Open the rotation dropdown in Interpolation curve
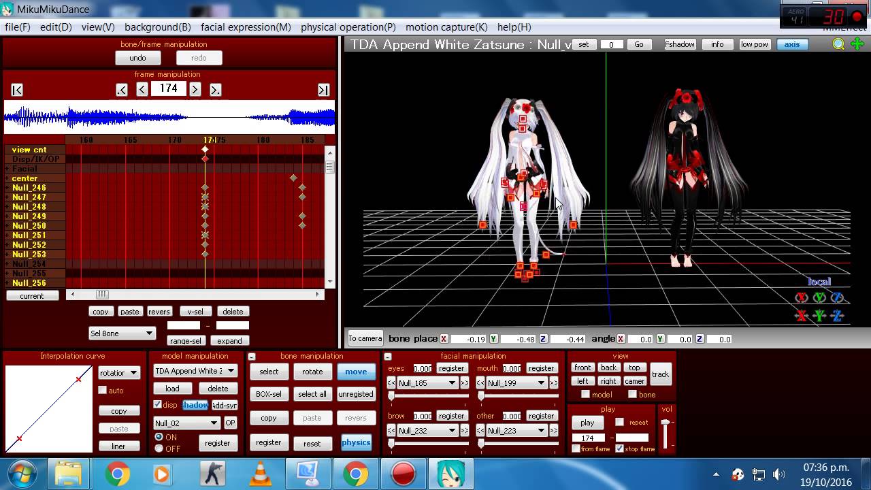The height and width of the screenshot is (490, 871). (x=119, y=373)
